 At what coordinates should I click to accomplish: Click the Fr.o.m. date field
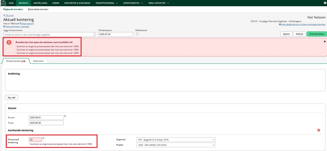(46, 118)
